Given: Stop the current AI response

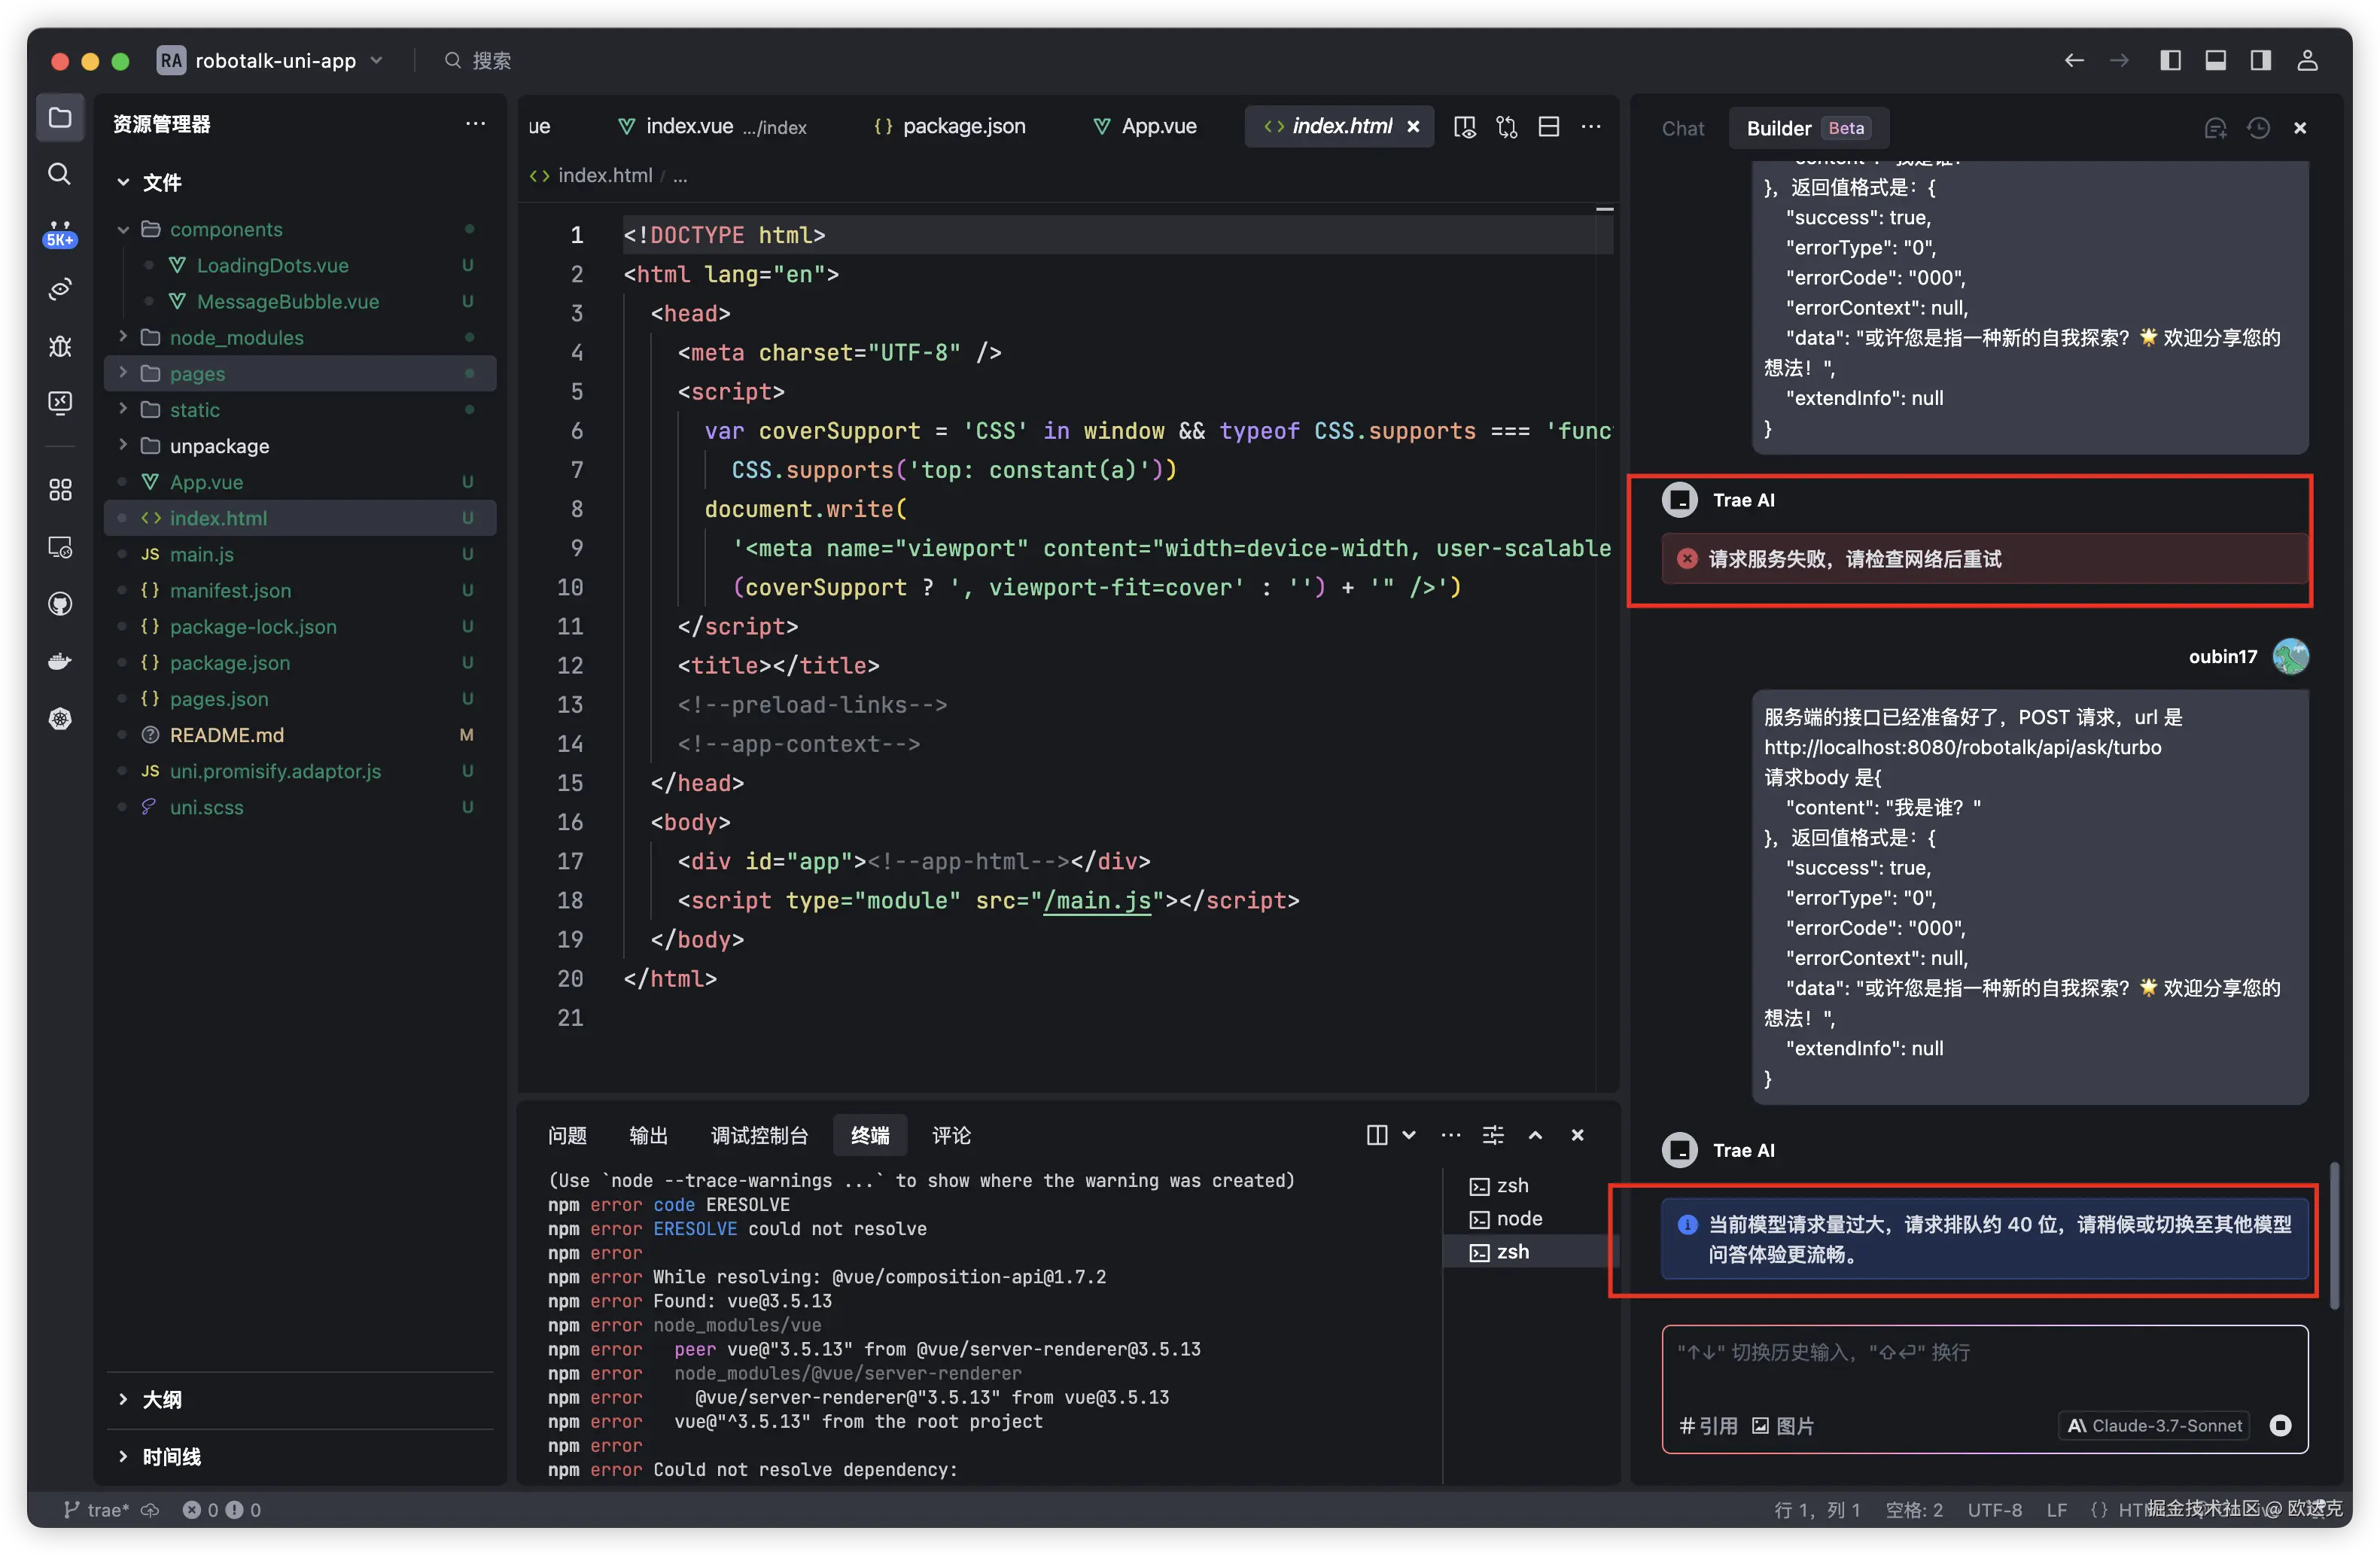Looking at the screenshot, I should pyautogui.click(x=2280, y=1425).
